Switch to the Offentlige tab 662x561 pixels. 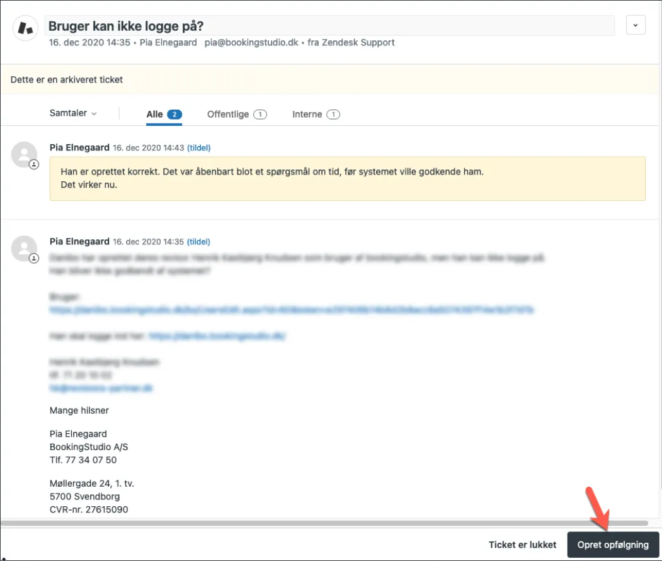tap(227, 114)
